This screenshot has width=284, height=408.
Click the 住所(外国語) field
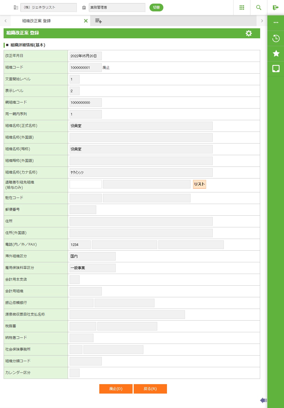[x=141, y=233]
